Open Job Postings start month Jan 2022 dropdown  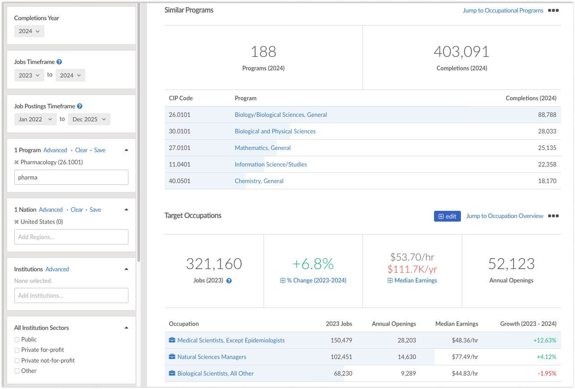point(35,120)
